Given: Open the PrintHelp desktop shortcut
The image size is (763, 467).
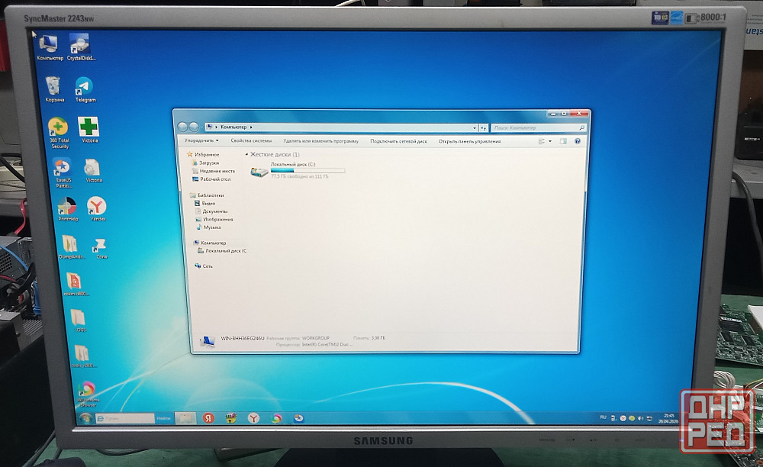Looking at the screenshot, I should coord(67,207).
